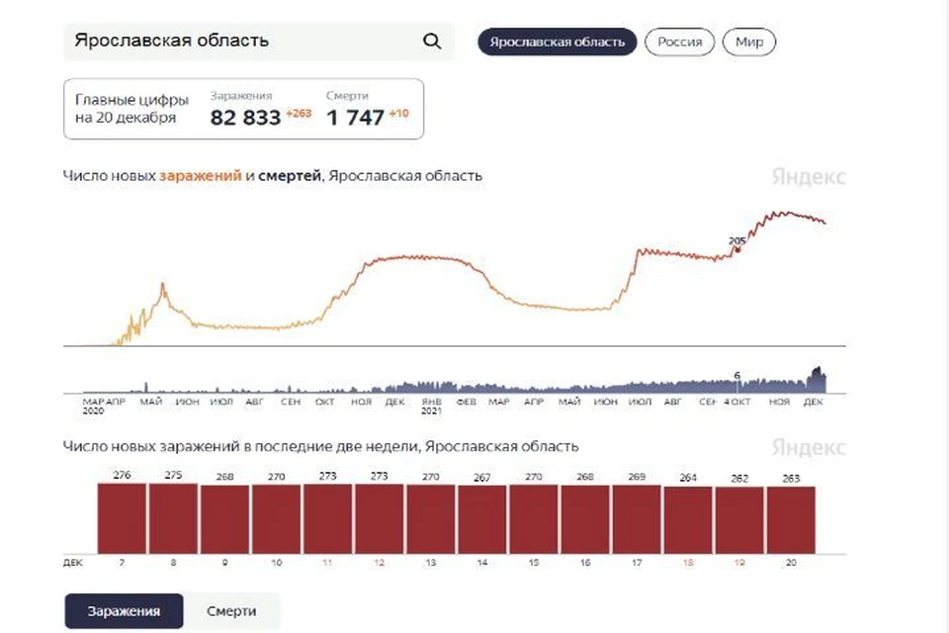Click the Яндекс logo above the line chart

pos(809,177)
